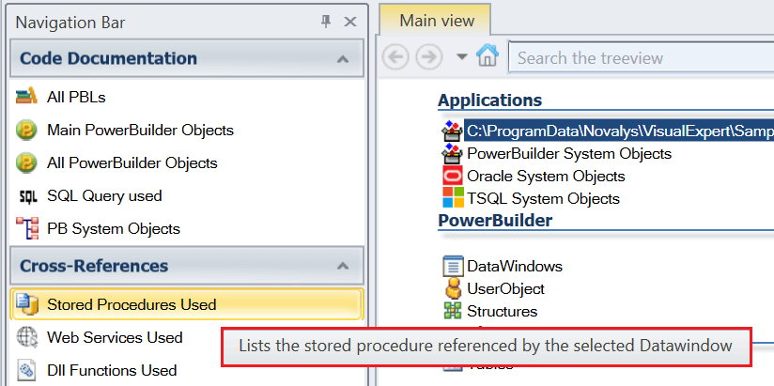
Task: Select Oracle System Objects row
Action: pos(546,177)
